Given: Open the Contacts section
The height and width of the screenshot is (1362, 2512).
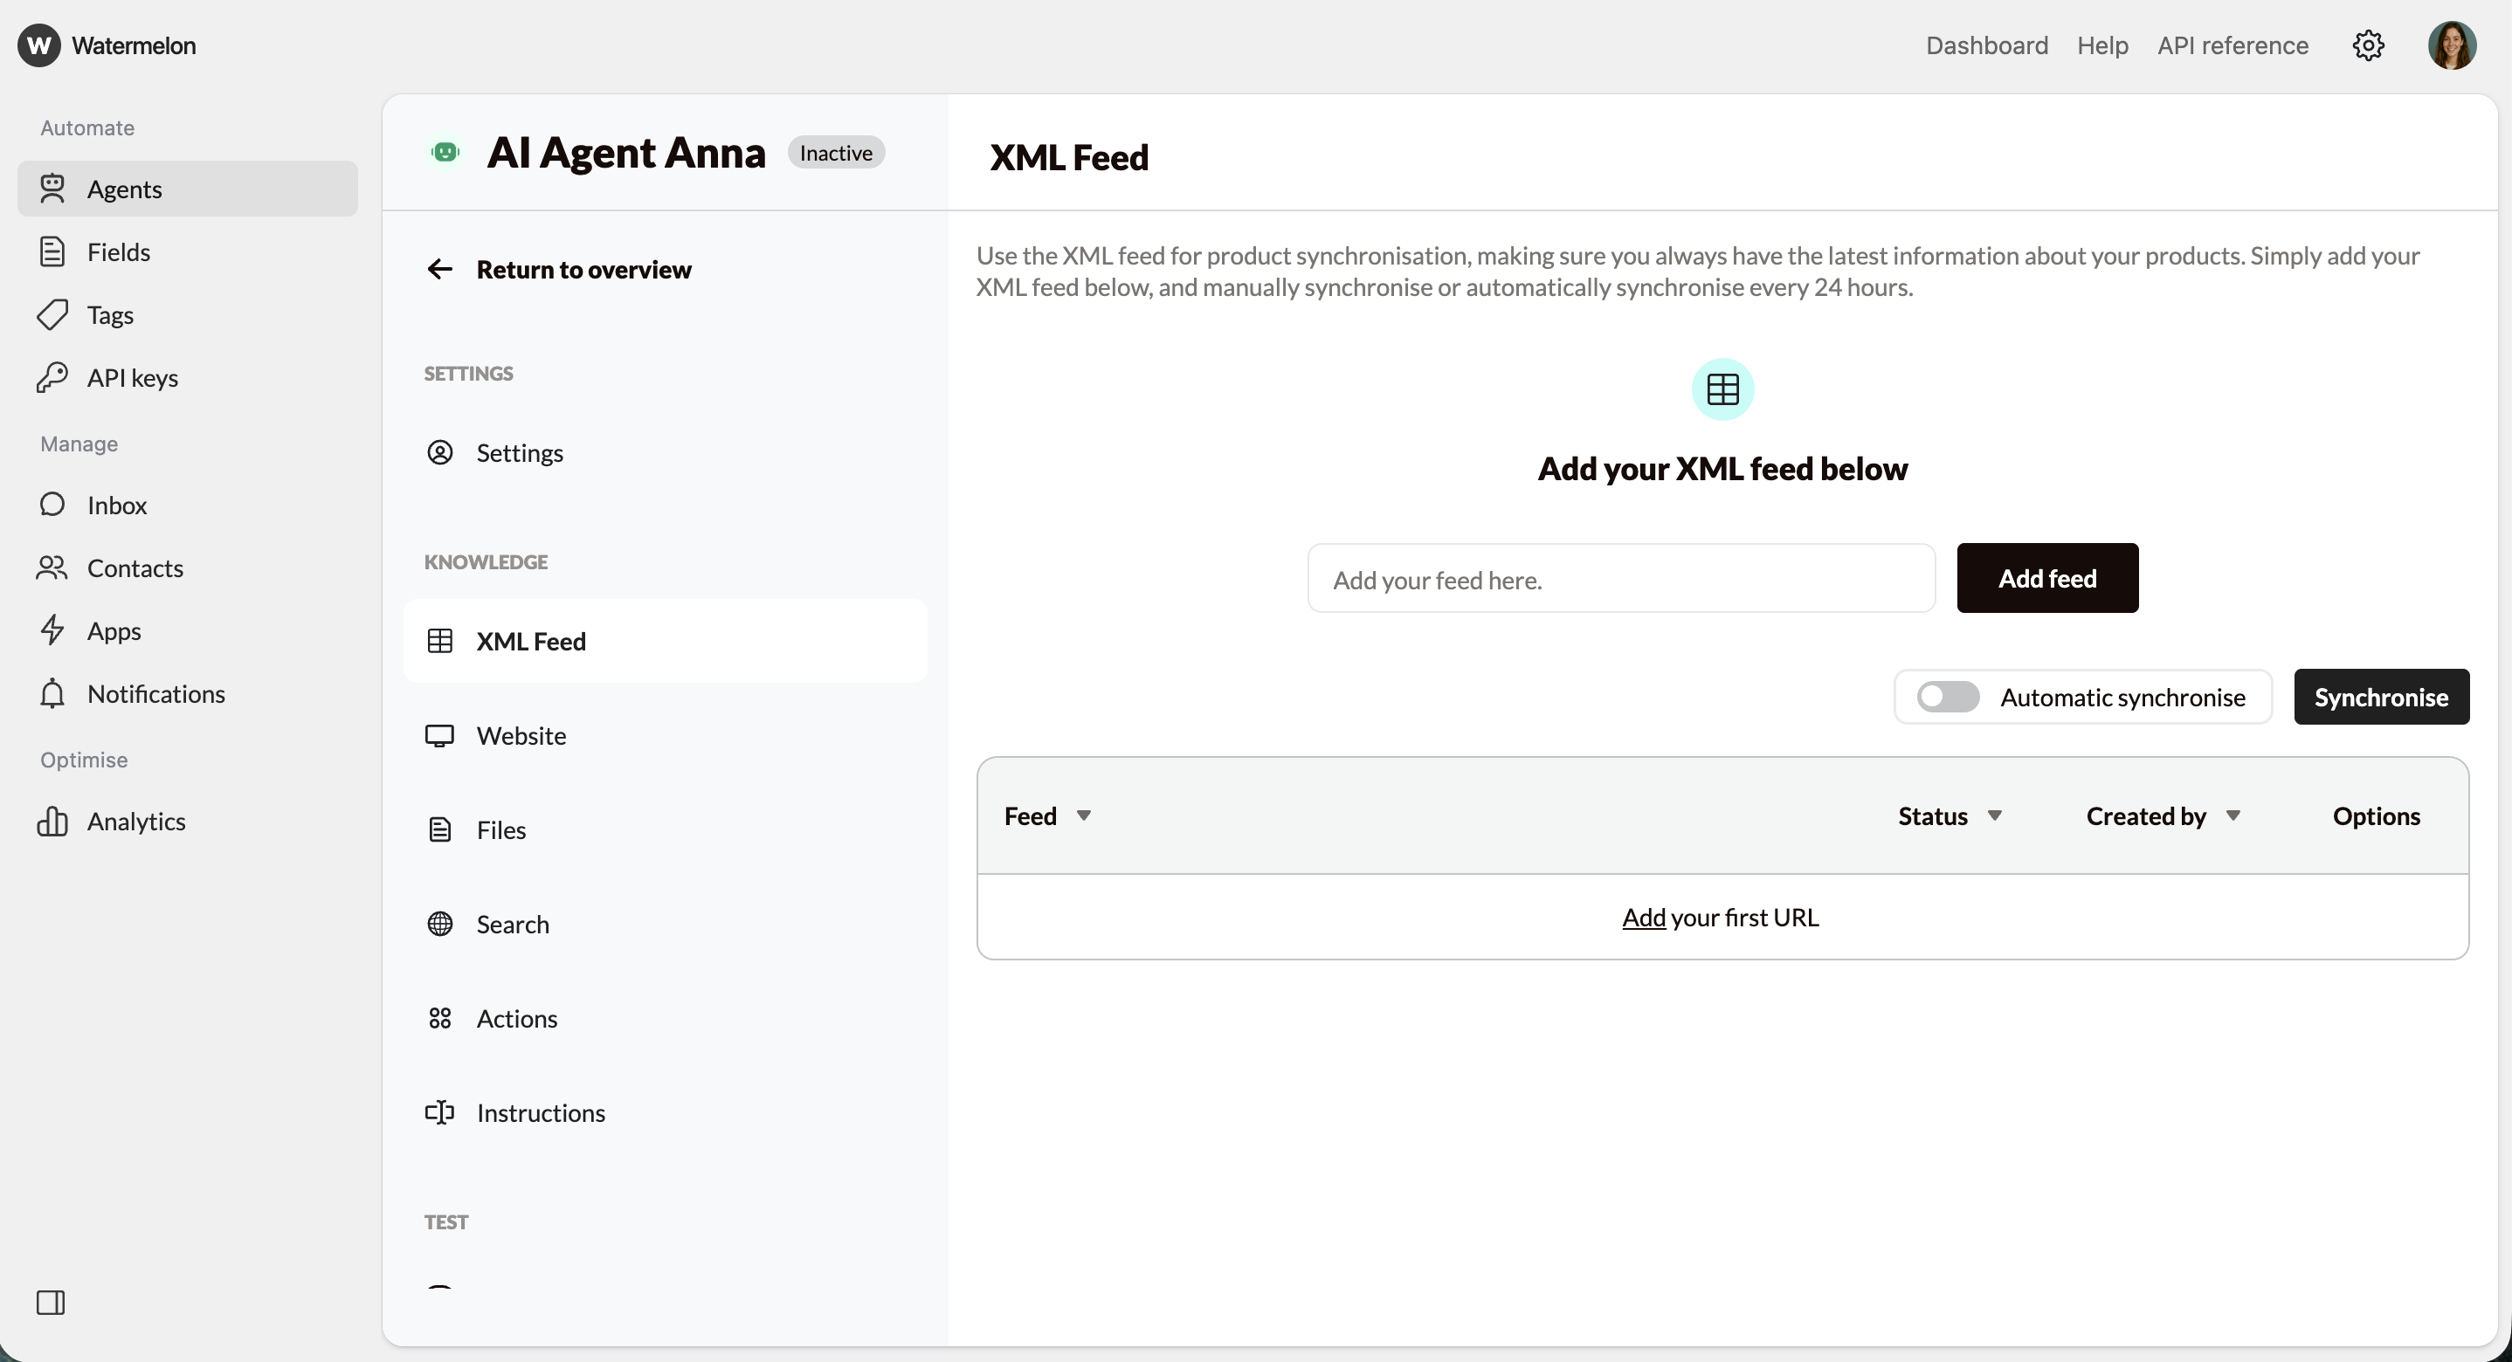Looking at the screenshot, I should tap(137, 568).
